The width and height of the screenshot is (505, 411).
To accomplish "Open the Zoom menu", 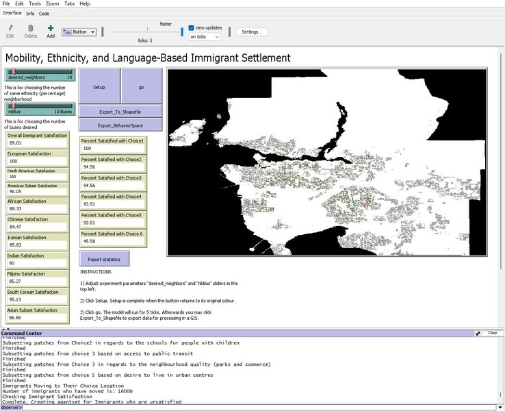I will [52, 3].
